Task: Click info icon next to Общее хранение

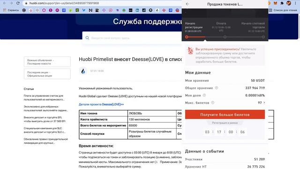Action: [217, 88]
